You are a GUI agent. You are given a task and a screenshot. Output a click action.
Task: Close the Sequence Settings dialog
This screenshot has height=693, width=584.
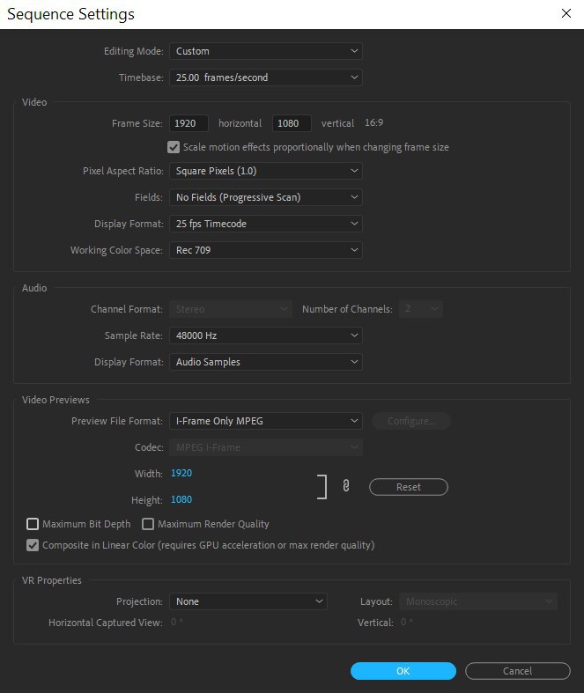pos(566,14)
